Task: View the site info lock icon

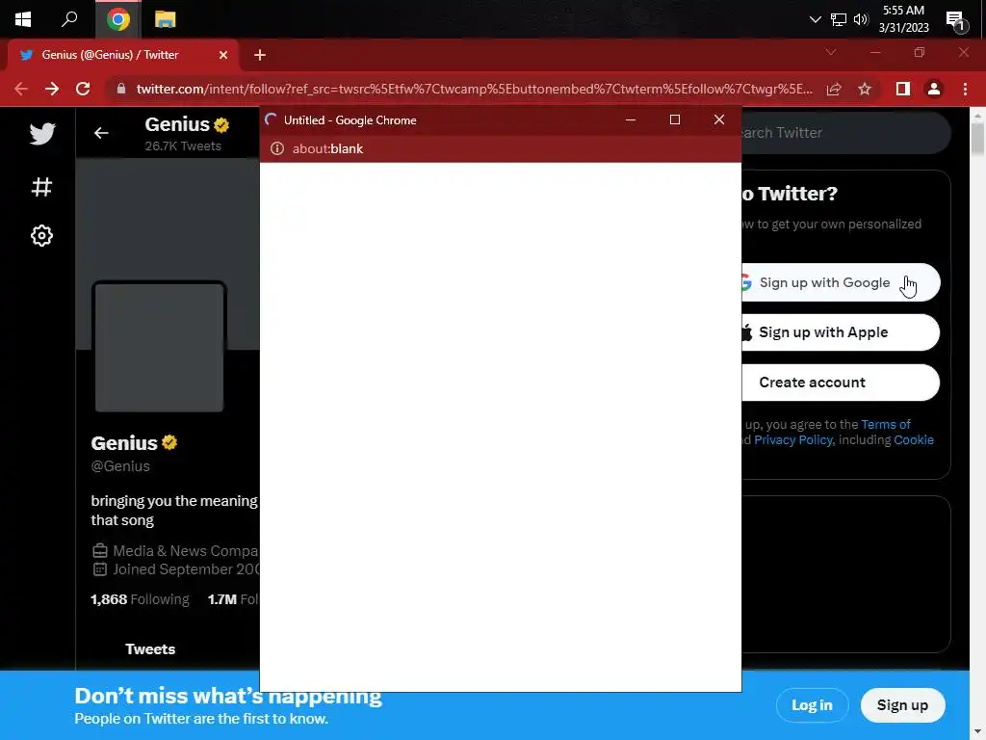Action: pos(120,89)
